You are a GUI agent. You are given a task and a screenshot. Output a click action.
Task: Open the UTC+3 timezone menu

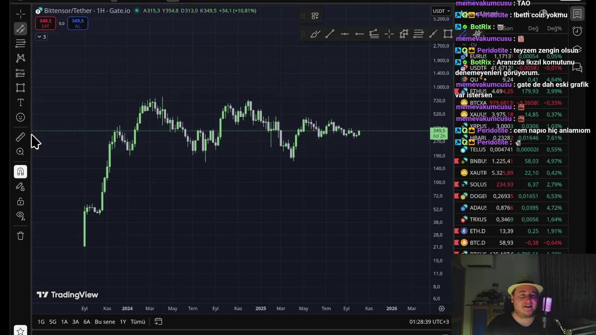pos(429,322)
